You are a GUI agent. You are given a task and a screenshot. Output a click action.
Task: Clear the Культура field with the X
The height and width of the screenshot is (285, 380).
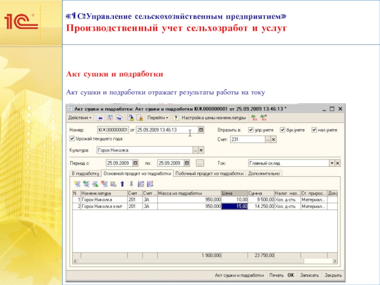pos(201,150)
